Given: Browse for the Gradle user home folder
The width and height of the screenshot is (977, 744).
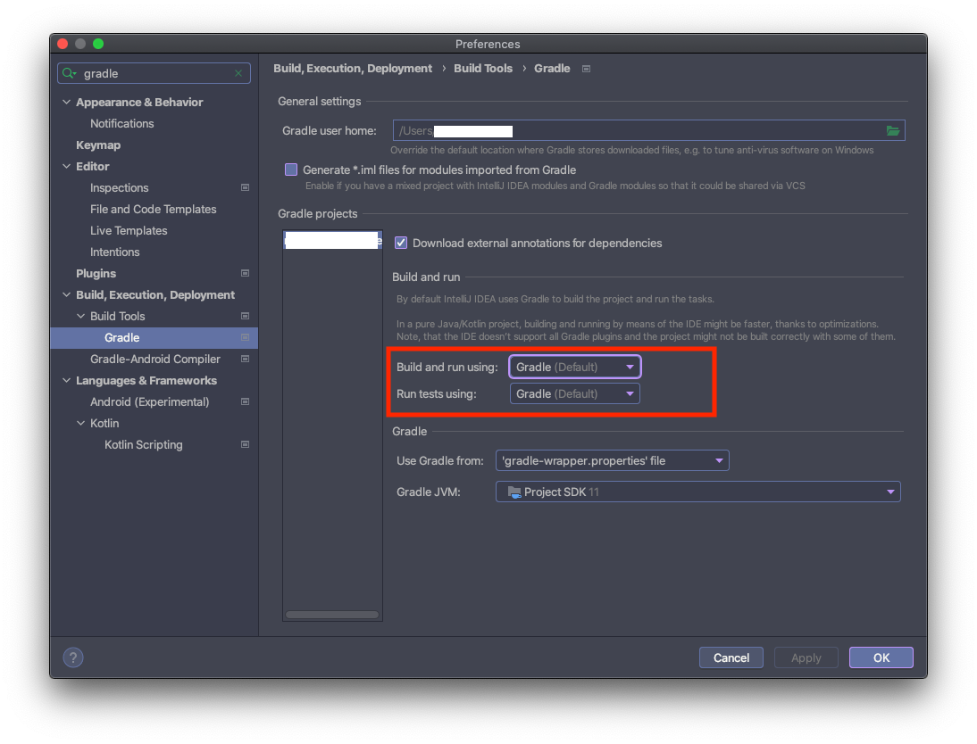Looking at the screenshot, I should click(893, 131).
